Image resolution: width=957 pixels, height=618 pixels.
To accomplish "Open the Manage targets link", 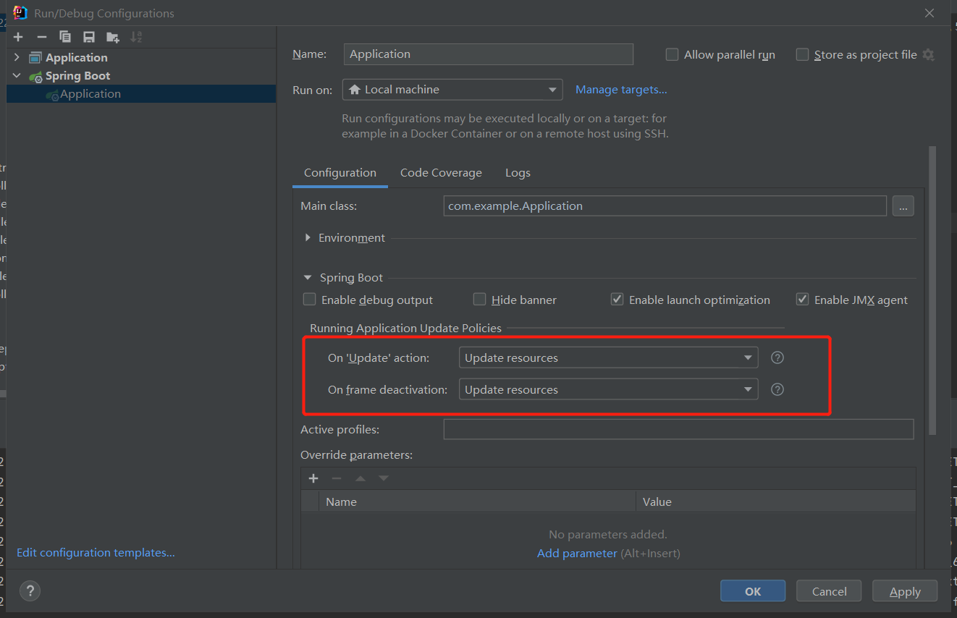I will pos(621,90).
